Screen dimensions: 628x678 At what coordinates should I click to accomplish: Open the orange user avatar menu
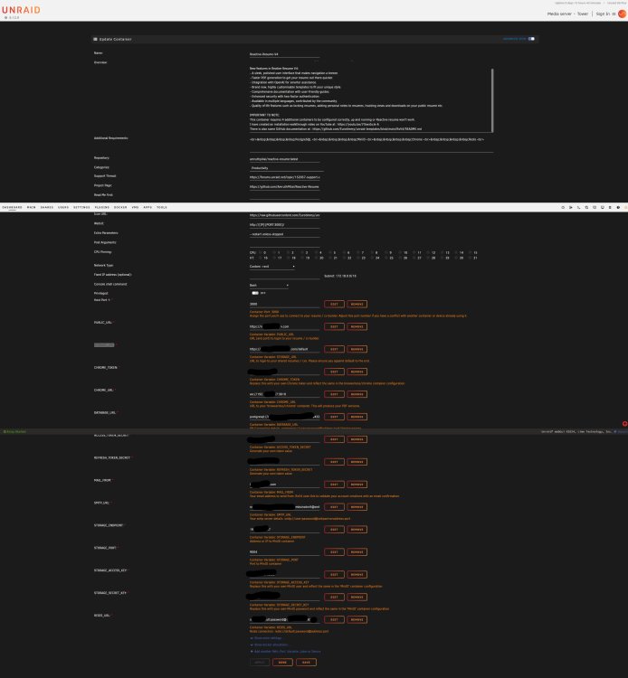pos(622,14)
